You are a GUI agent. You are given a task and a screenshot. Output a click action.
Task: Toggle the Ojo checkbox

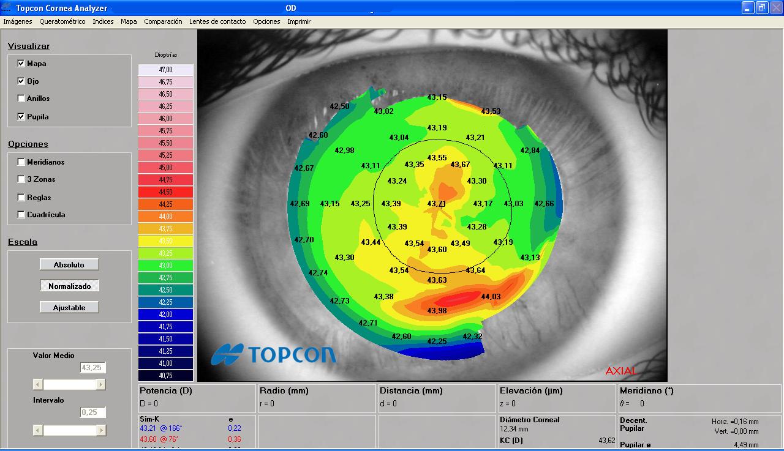click(21, 81)
